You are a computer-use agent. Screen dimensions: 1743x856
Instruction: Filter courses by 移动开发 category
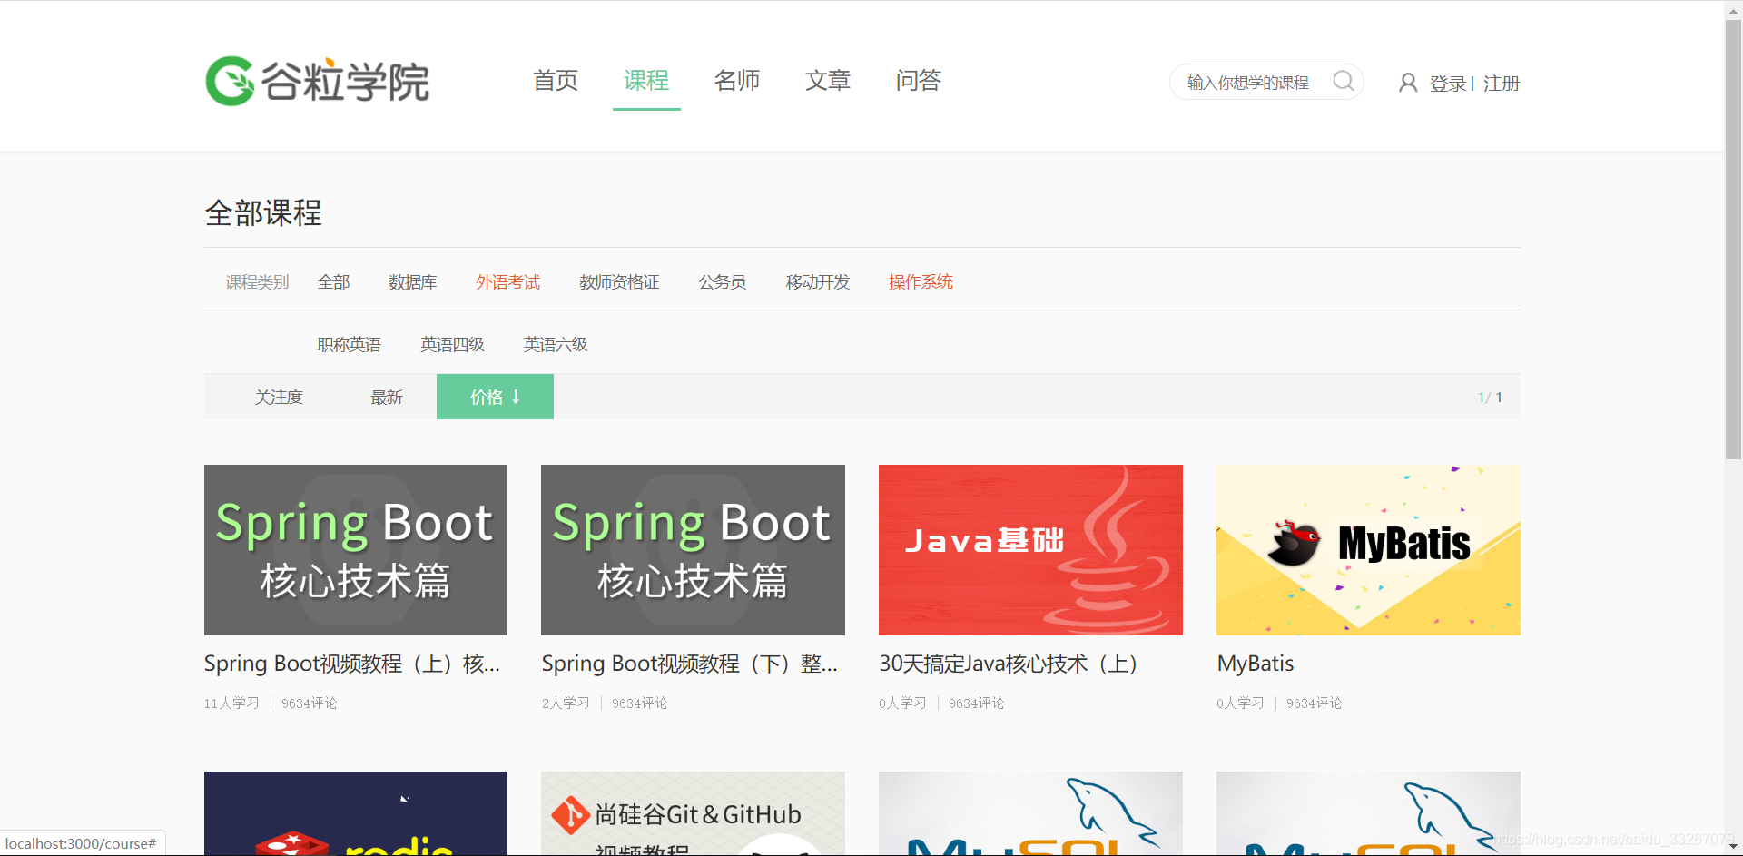click(818, 282)
